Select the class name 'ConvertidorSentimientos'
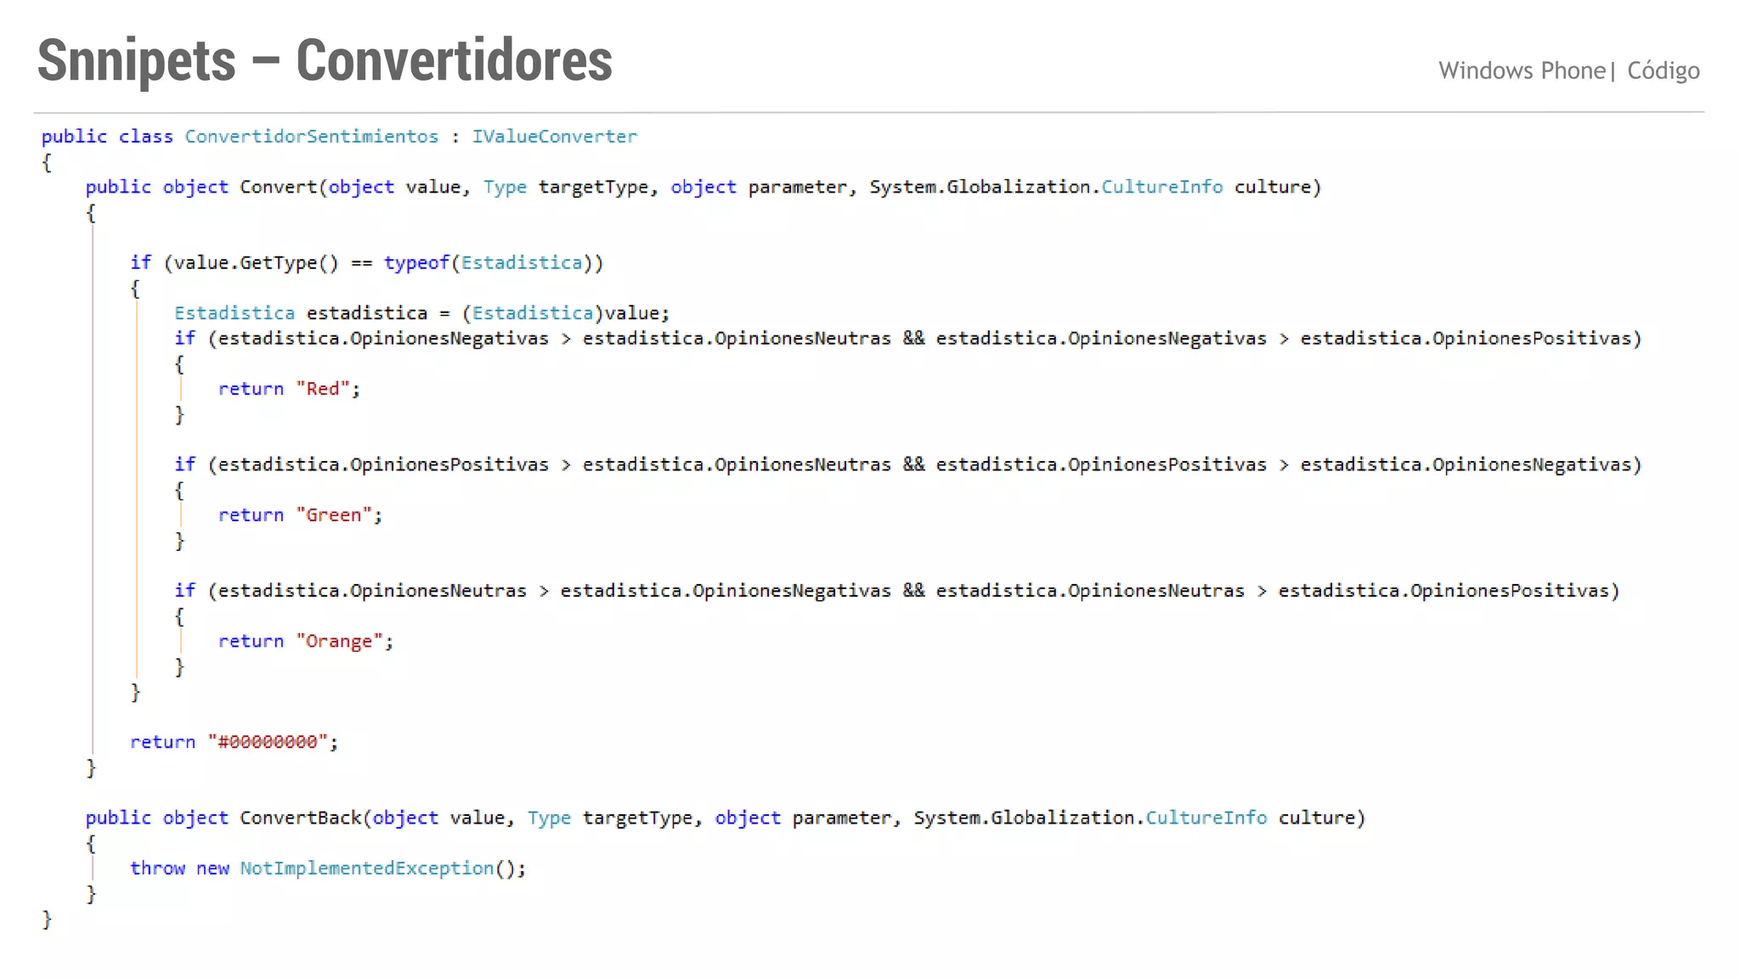1740x978 pixels. (312, 137)
